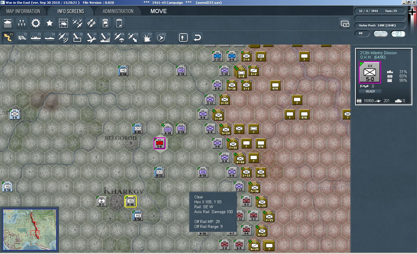Image resolution: width=417 pixels, height=254 pixels.
Task: Select the highlighted HQ 0-49 at Kharkov
Action: [130, 201]
